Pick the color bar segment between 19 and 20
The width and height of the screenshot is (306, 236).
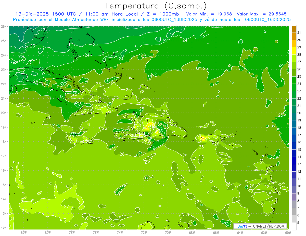tap(294, 116)
